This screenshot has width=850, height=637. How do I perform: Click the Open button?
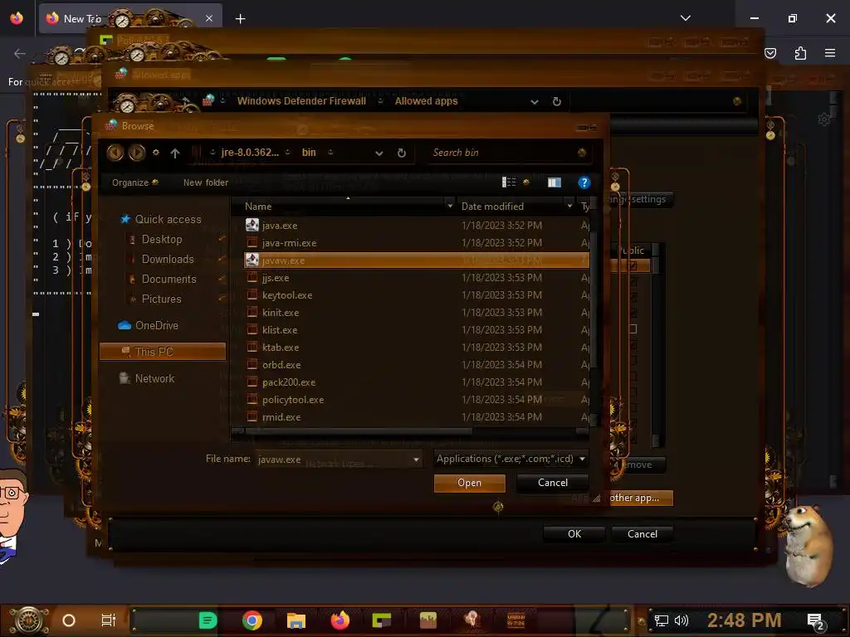pos(470,484)
